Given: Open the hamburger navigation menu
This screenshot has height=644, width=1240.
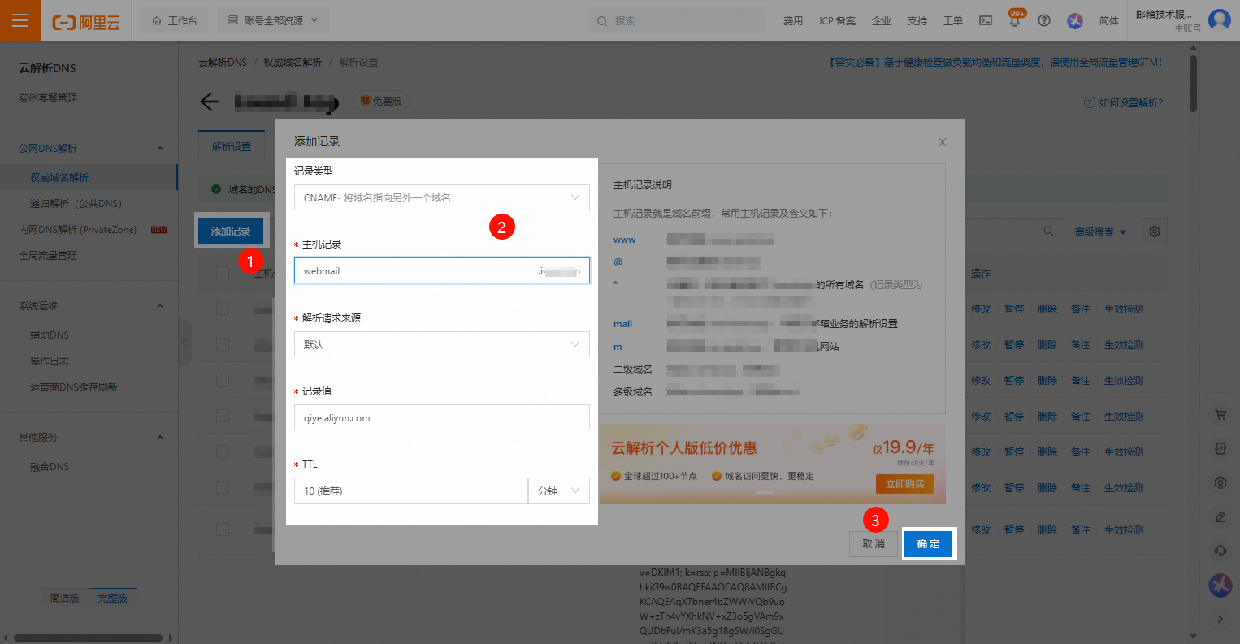Looking at the screenshot, I should [x=20, y=20].
